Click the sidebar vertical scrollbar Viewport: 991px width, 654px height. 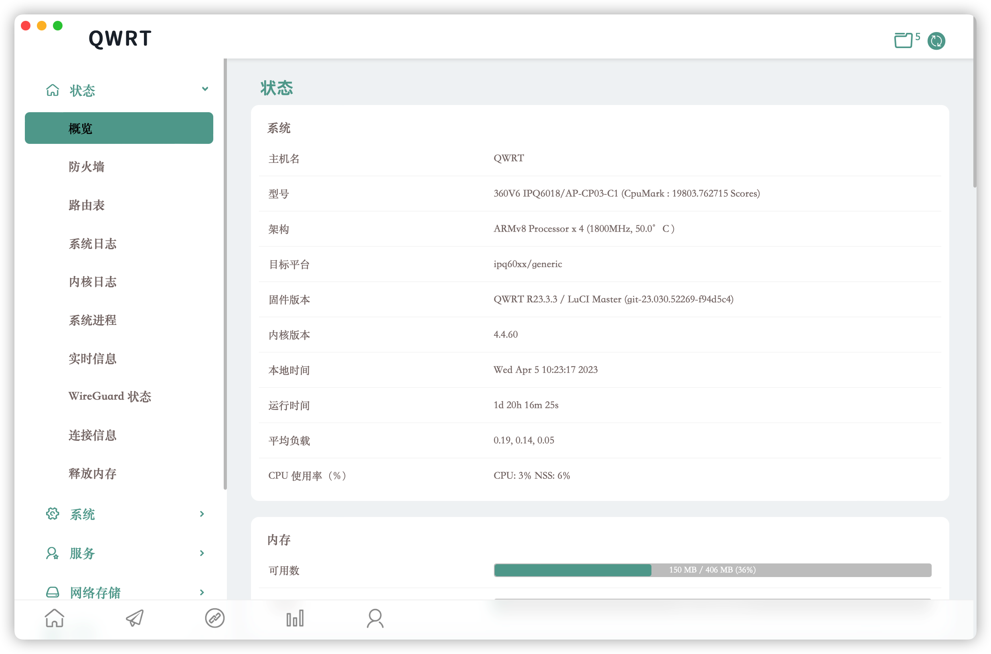[x=225, y=274]
